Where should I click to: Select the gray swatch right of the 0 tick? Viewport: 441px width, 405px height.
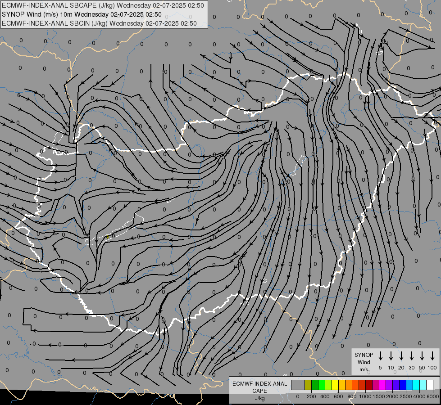click(301, 385)
